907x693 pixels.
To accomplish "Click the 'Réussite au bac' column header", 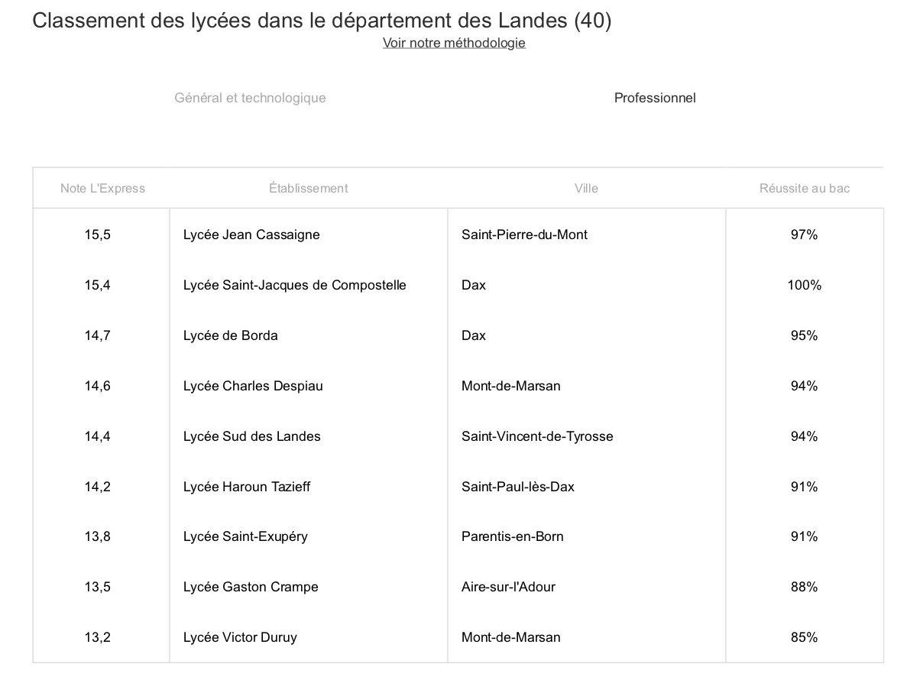I will pos(804,188).
